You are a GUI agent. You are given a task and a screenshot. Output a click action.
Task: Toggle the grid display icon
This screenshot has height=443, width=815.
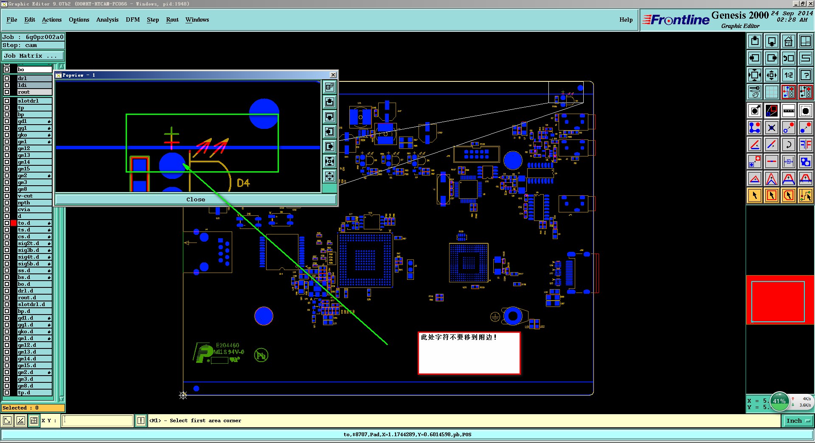tap(772, 92)
